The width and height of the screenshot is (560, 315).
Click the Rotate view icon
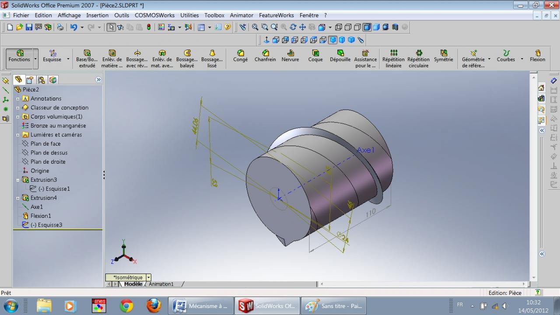[x=293, y=27]
